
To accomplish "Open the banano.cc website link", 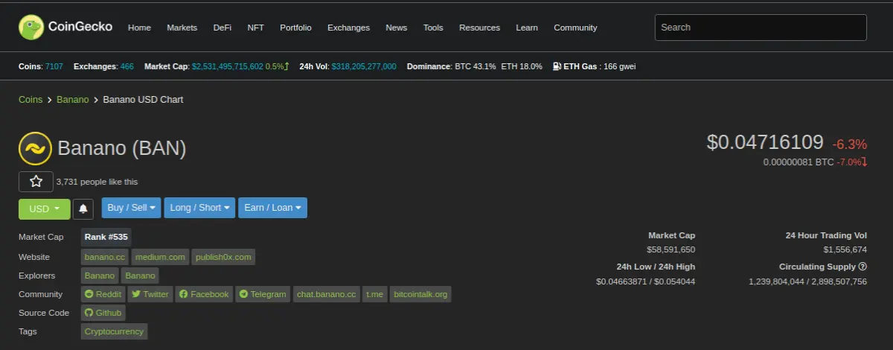I will pyautogui.click(x=105, y=257).
